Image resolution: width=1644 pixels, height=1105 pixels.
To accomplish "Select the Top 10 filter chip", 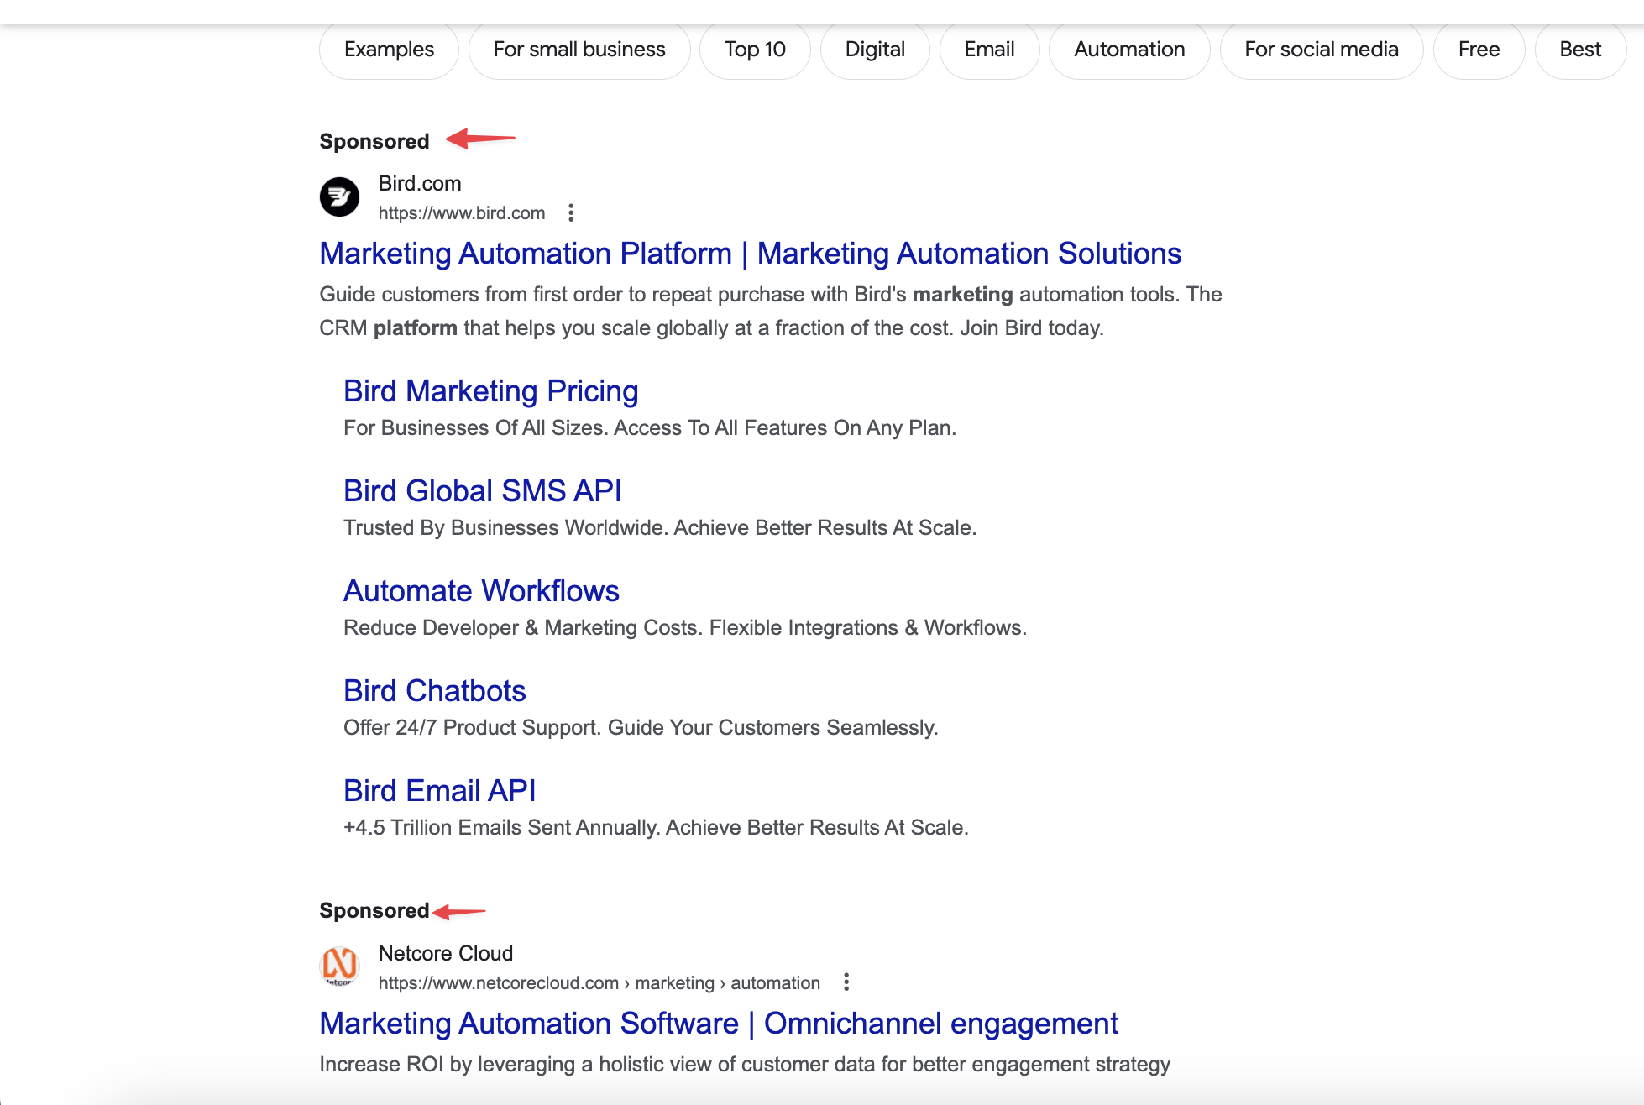I will (755, 50).
